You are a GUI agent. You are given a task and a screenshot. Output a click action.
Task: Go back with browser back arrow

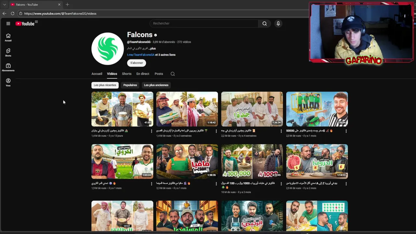(4, 13)
